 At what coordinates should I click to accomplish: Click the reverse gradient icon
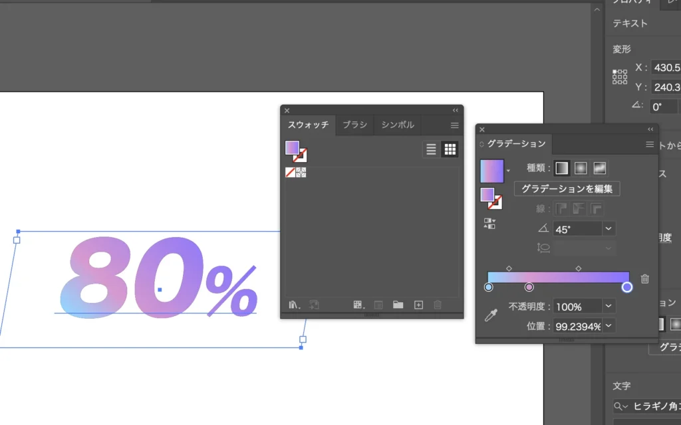pyautogui.click(x=489, y=223)
